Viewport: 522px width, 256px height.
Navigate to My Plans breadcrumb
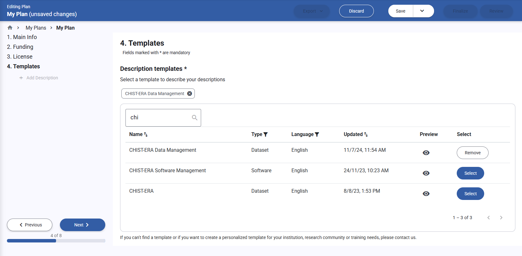click(36, 28)
